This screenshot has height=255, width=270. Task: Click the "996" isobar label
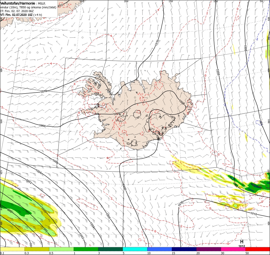click(x=10, y=211)
